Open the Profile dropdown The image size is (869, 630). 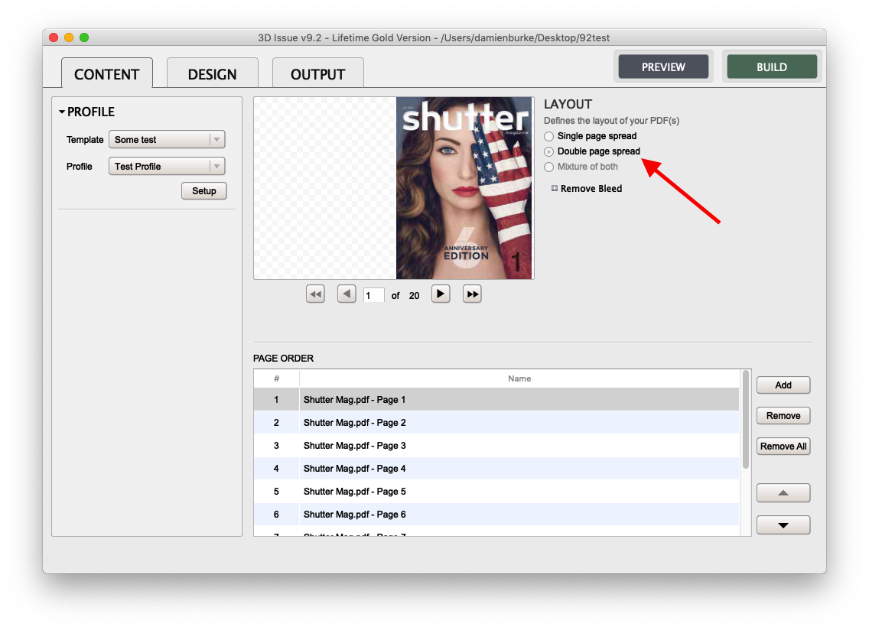[x=167, y=167]
